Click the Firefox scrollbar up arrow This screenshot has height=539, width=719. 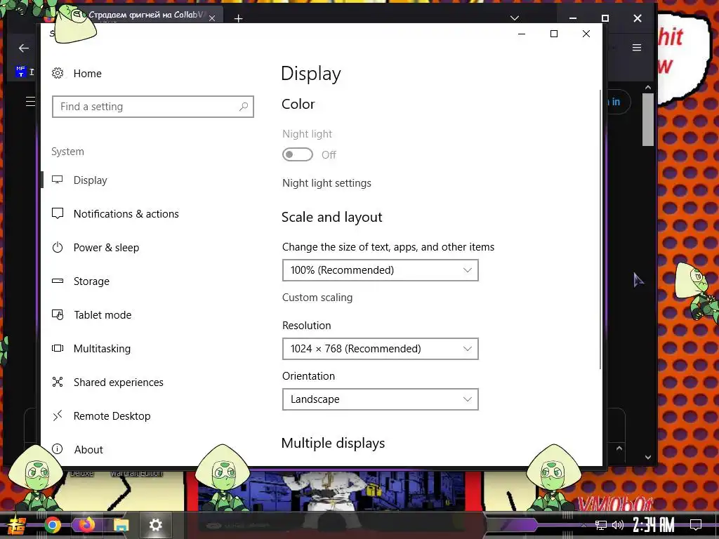[x=647, y=87]
